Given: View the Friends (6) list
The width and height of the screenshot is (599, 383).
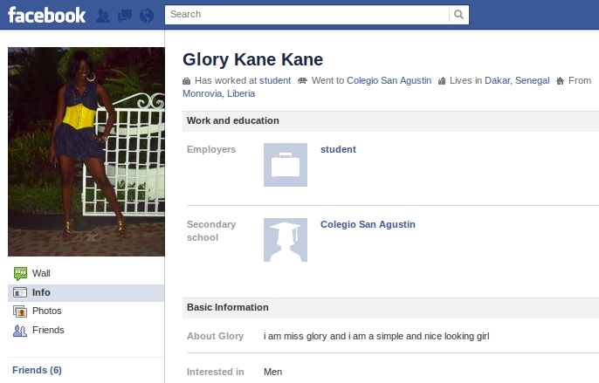Looking at the screenshot, I should pos(37,370).
